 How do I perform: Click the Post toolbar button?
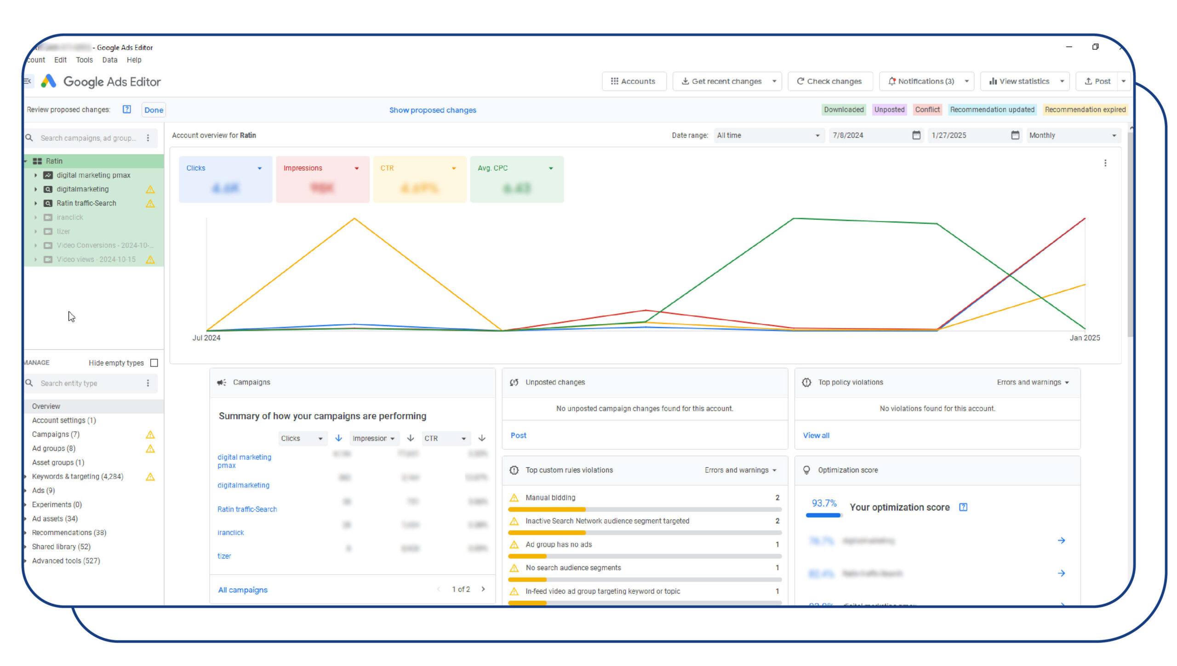1097,81
